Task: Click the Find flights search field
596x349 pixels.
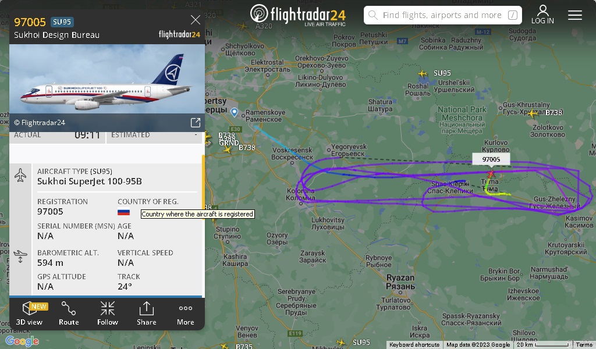Action: (x=443, y=15)
